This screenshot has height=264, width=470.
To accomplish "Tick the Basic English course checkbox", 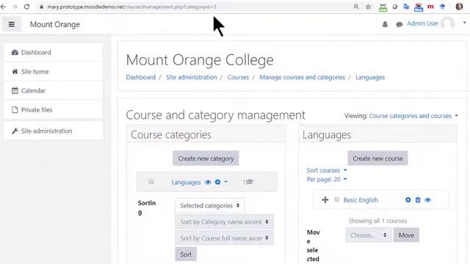I will pos(336,199).
